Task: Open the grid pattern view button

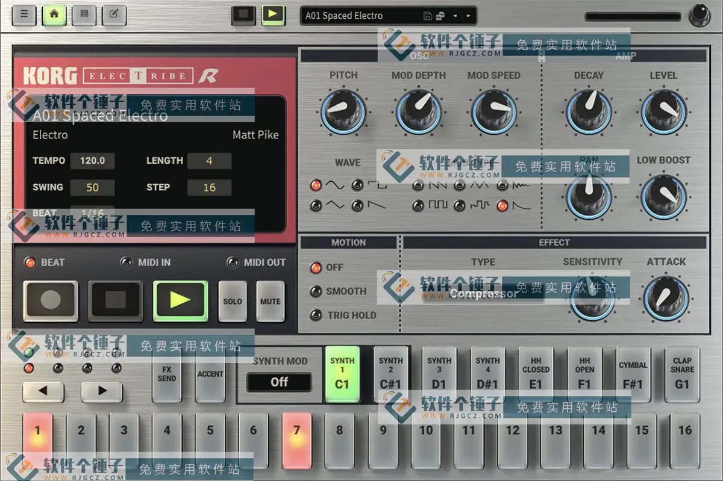Action: click(x=84, y=15)
